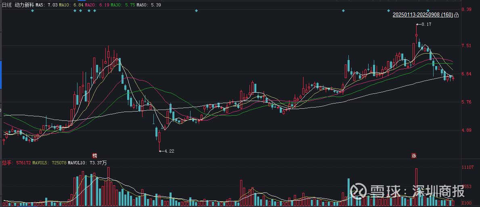The image size is (480, 207).
Task: Click the Xueqiu snowball logo watermark
Action: click(x=358, y=190)
